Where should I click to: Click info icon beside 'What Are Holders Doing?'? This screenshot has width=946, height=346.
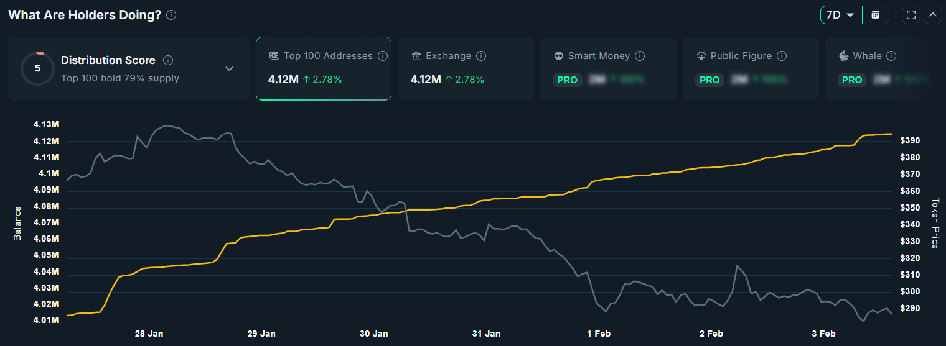(x=171, y=15)
